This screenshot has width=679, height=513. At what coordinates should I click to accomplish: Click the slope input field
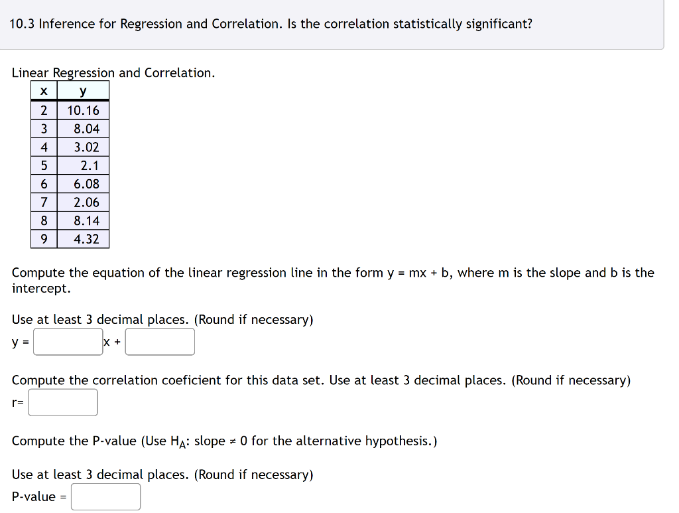68,341
